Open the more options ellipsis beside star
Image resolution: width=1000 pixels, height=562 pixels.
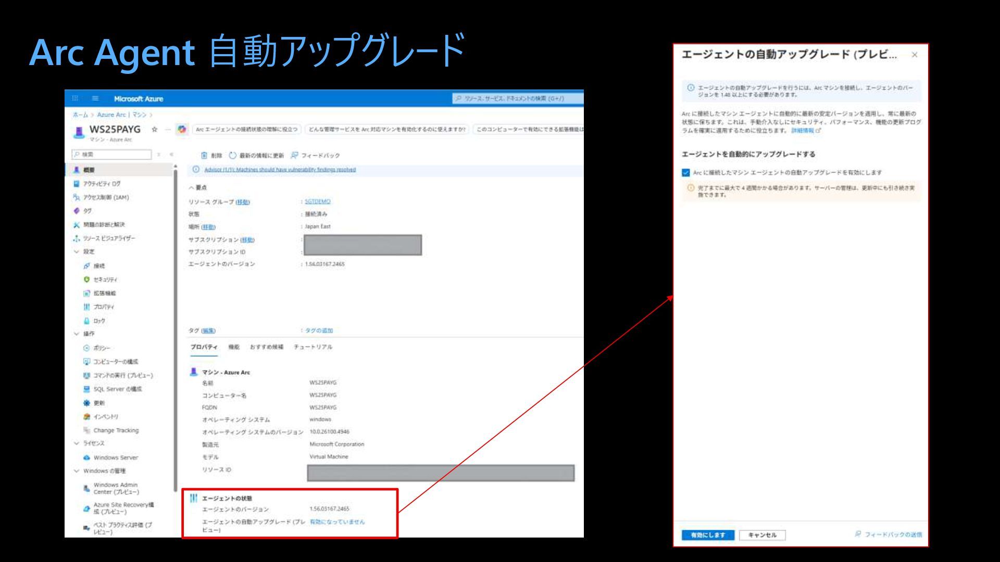click(168, 129)
